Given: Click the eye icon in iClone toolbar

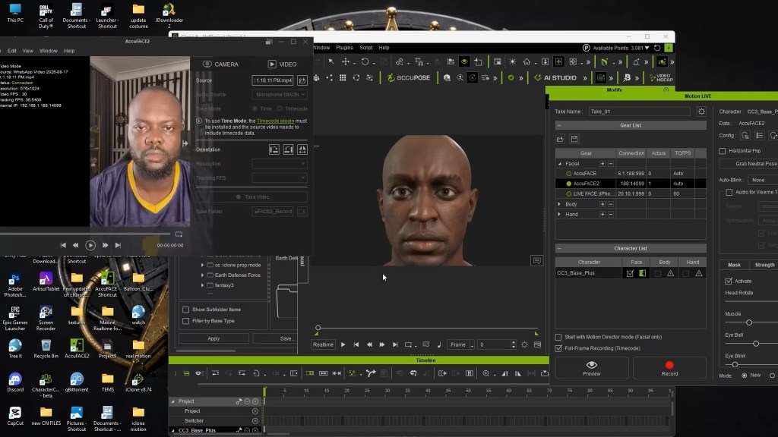Looking at the screenshot, I should 464,62.
